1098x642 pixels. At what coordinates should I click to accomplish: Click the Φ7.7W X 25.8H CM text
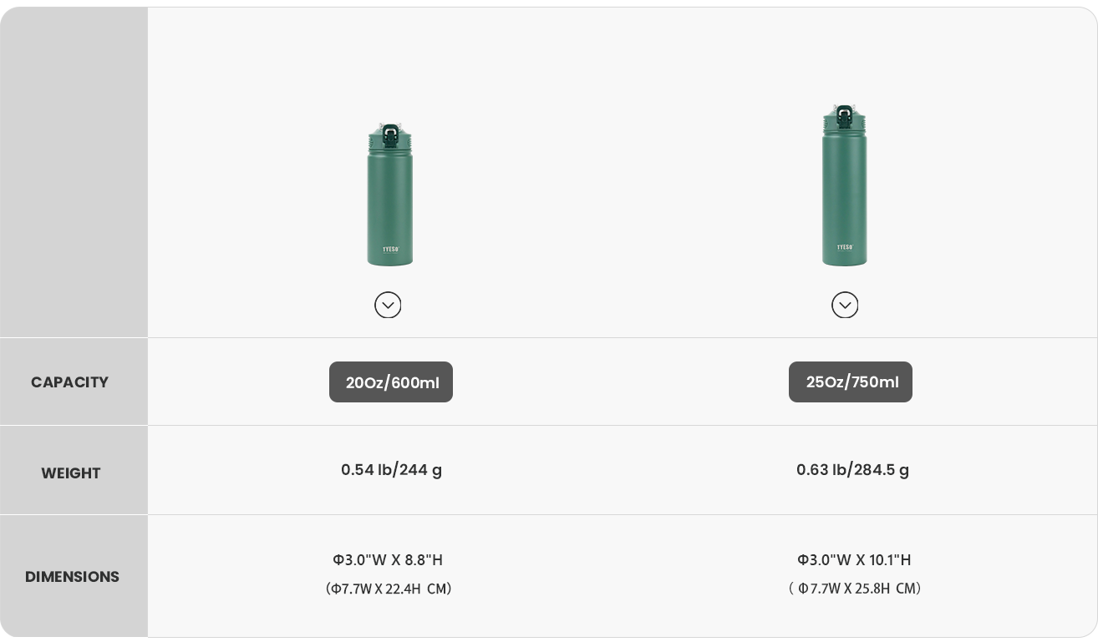[855, 589]
